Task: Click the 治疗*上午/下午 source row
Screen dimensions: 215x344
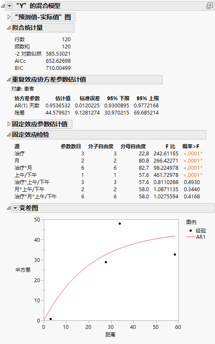Action: point(108,182)
